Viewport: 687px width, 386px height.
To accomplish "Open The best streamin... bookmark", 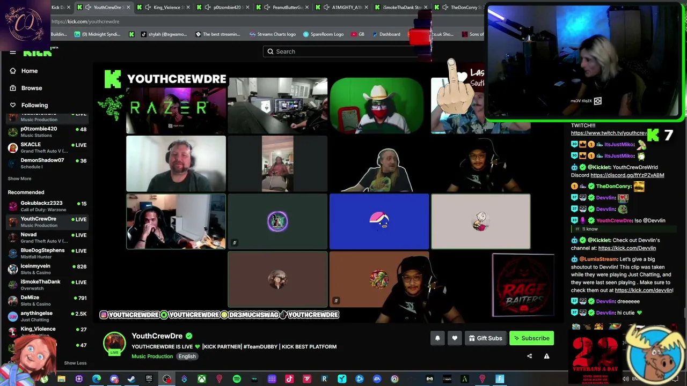I will [218, 34].
